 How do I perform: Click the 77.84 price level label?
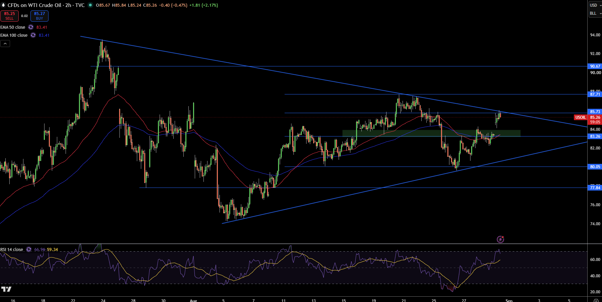click(x=595, y=188)
